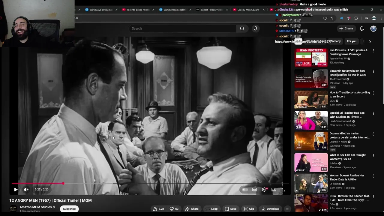384x216 pixels.
Task: Mute the video with the speaker icon
Action: (x=26, y=190)
